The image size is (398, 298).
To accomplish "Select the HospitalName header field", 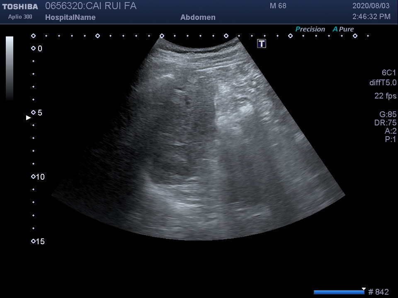I will click(x=70, y=17).
